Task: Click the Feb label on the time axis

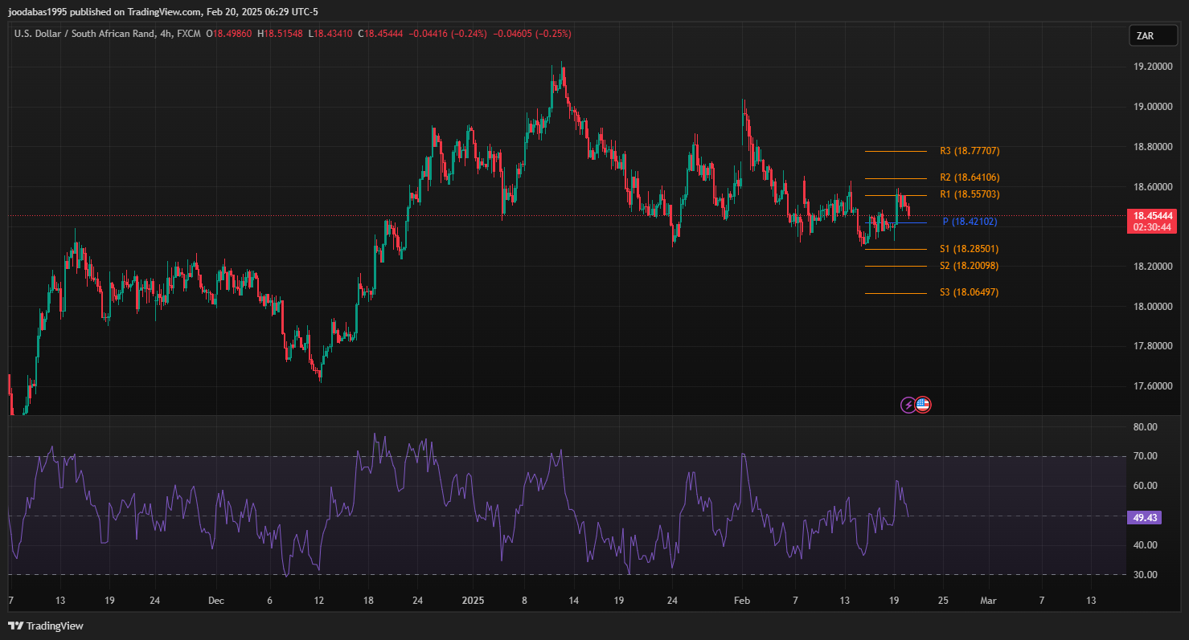Action: [742, 600]
